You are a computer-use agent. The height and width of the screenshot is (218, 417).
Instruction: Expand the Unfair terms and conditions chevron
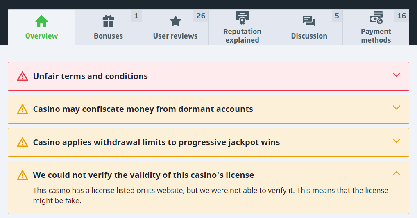pyautogui.click(x=396, y=75)
